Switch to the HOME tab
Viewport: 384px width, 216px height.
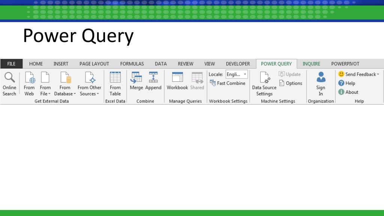[x=36, y=64]
